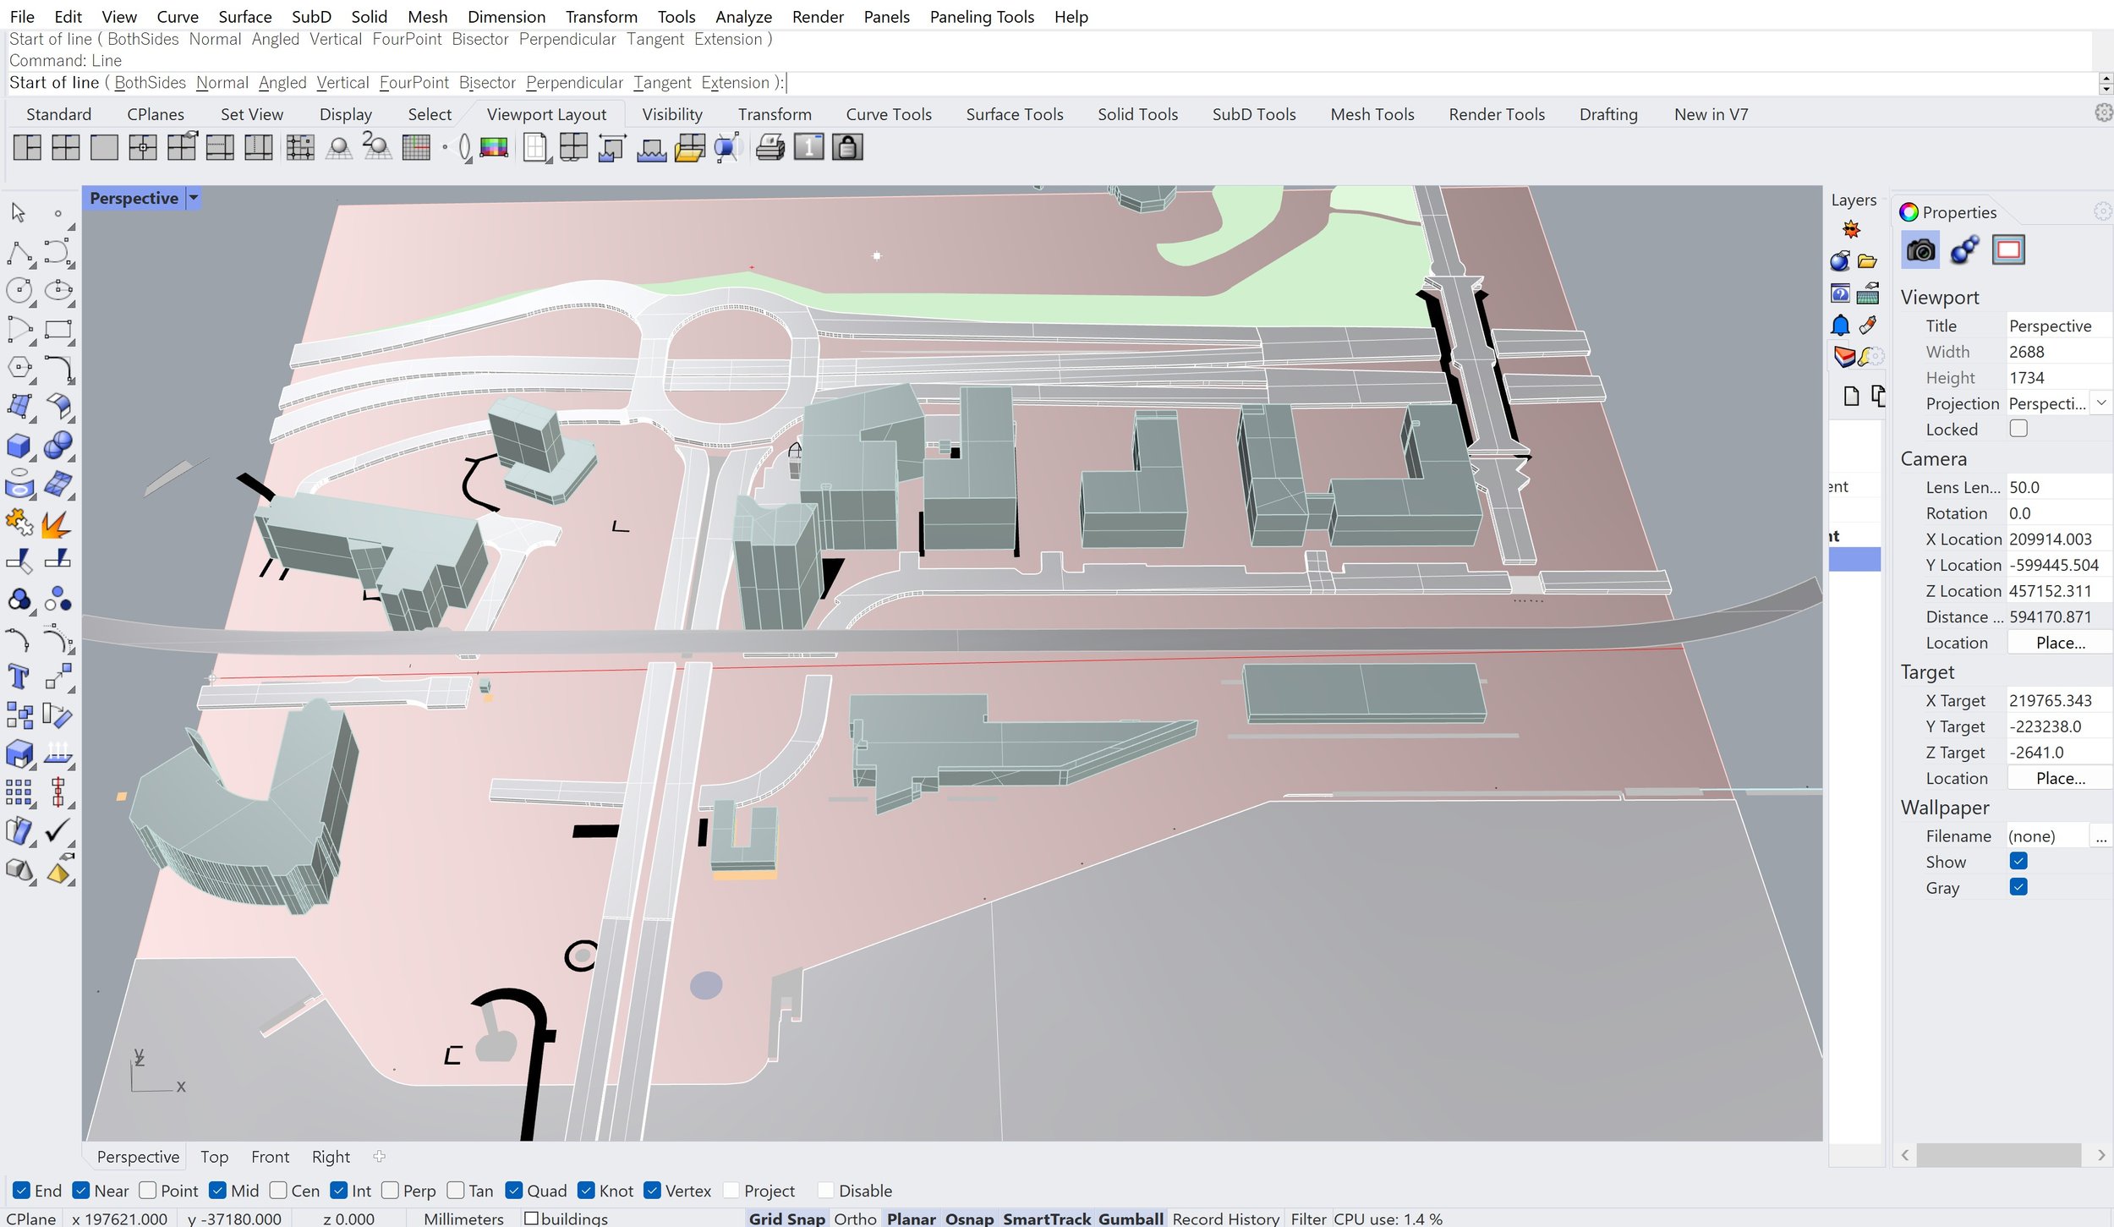The height and width of the screenshot is (1227, 2114).
Task: Toggle Gumball in the status bar
Action: 1131,1219
